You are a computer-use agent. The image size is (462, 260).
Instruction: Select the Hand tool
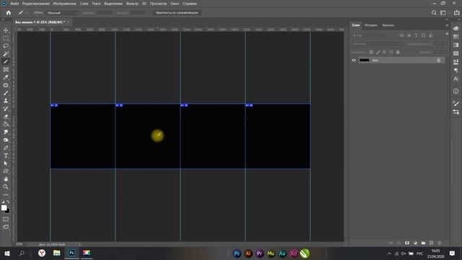click(6, 179)
